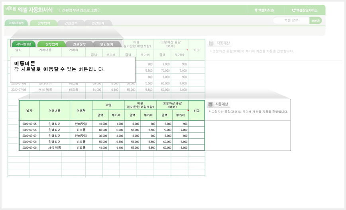
Task: Click 서식 제공 in the enlarged table
Action: pos(54,147)
